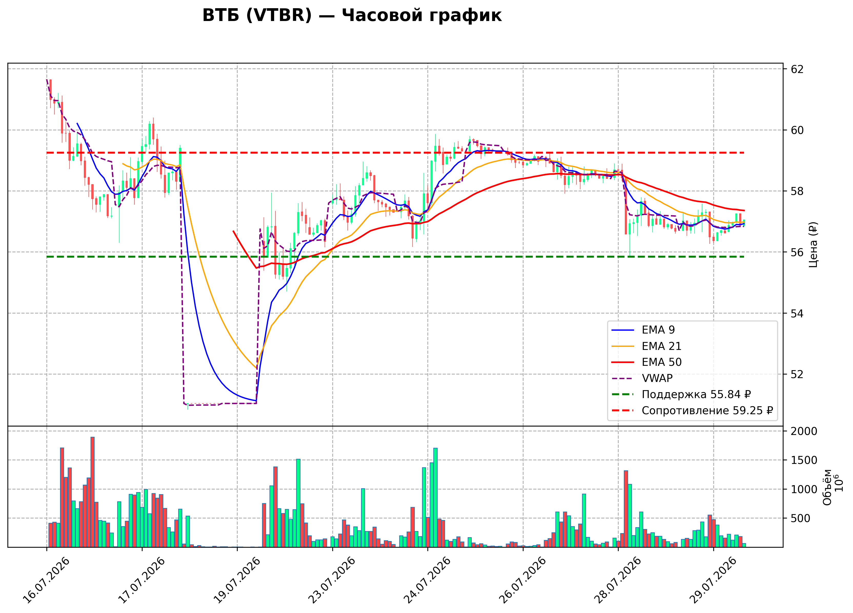Click the price axis tick label "58"
The width and height of the screenshot is (853, 613).
point(797,191)
